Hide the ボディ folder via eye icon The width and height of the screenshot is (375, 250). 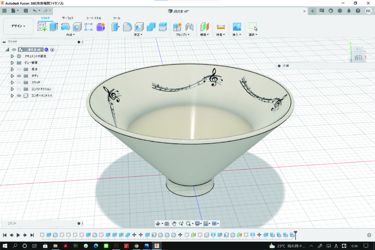pyautogui.click(x=19, y=76)
